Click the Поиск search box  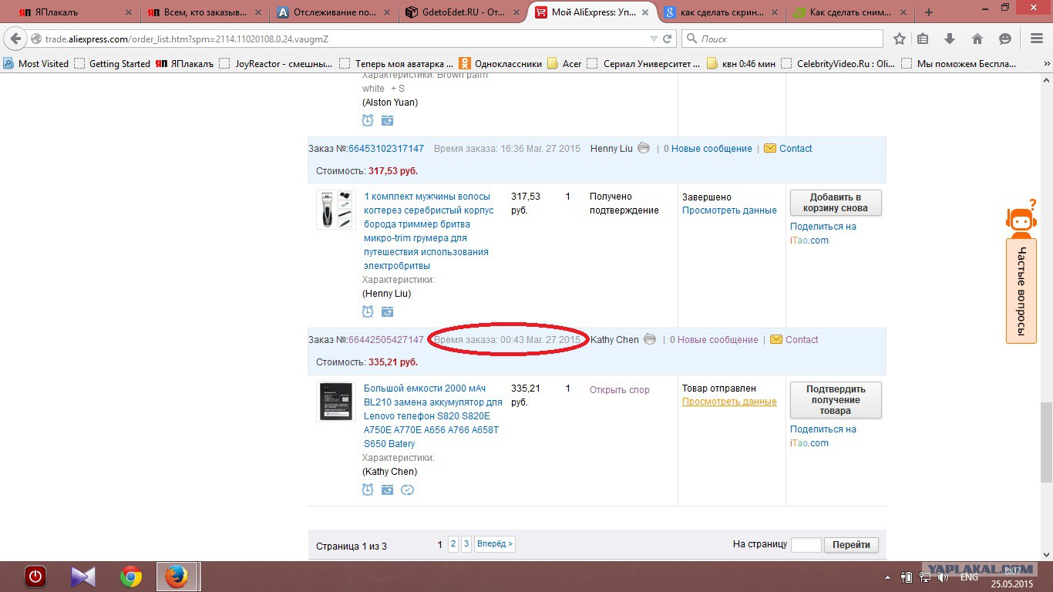(782, 39)
